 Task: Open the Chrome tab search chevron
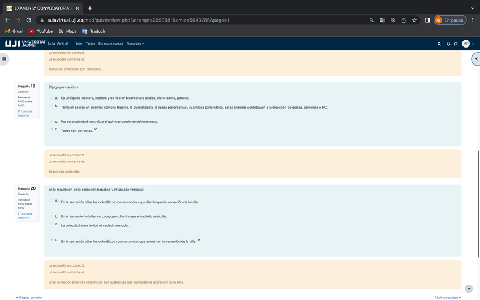473,8
